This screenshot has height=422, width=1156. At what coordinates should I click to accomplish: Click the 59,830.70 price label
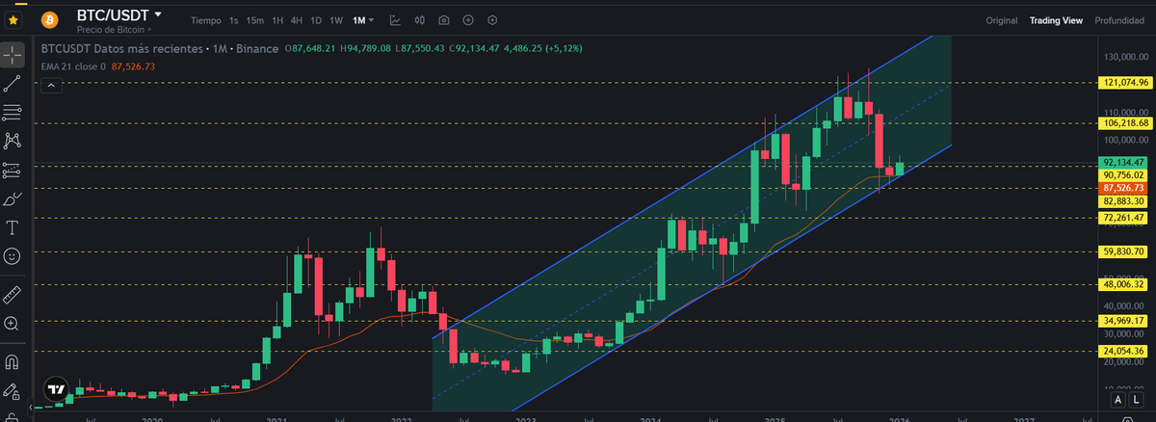[1125, 251]
